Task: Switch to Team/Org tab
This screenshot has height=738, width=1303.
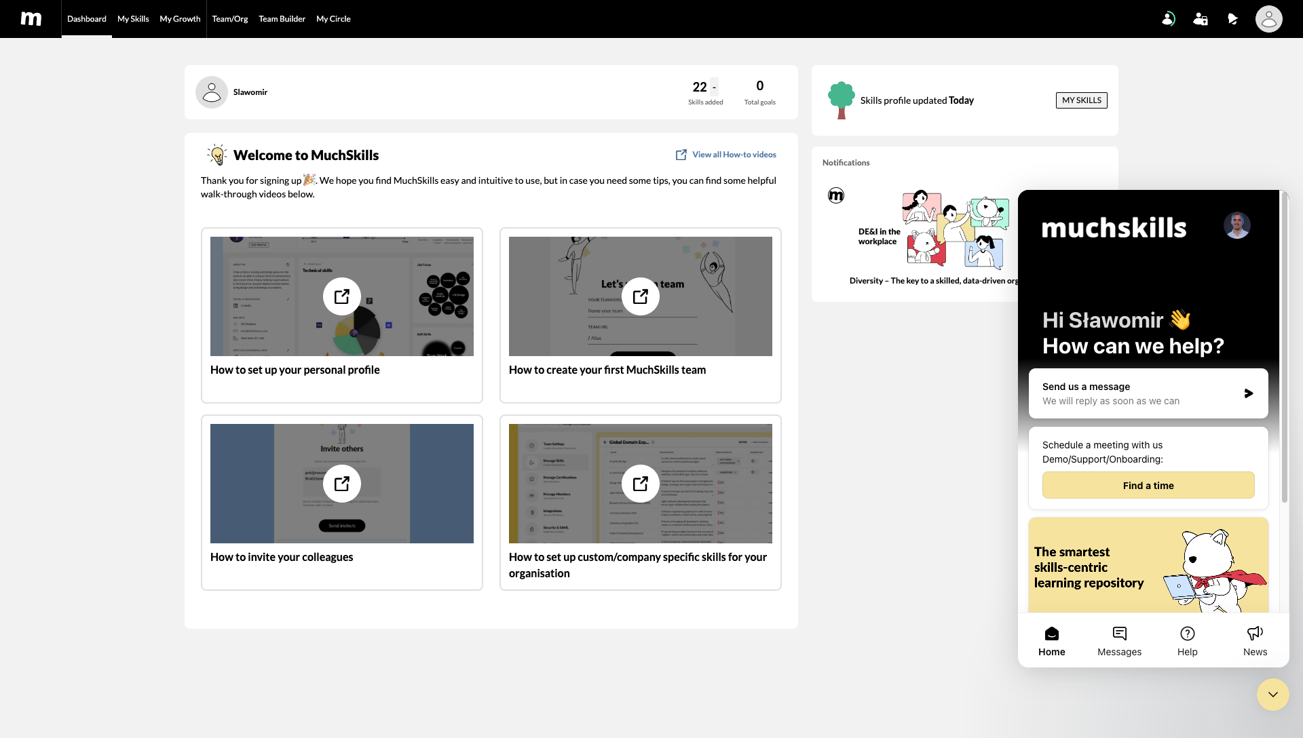Action: click(230, 19)
